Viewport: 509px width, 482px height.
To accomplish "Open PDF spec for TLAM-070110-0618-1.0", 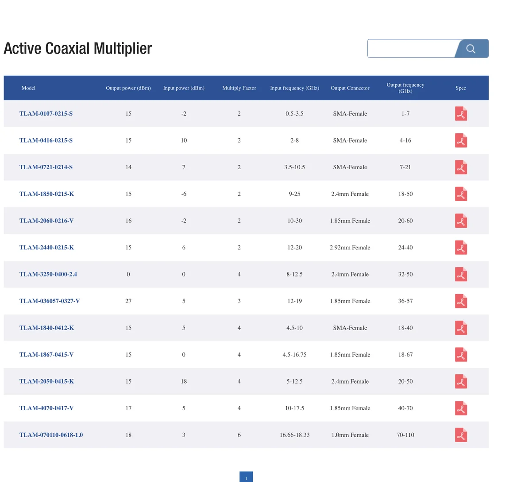I will coord(461,435).
